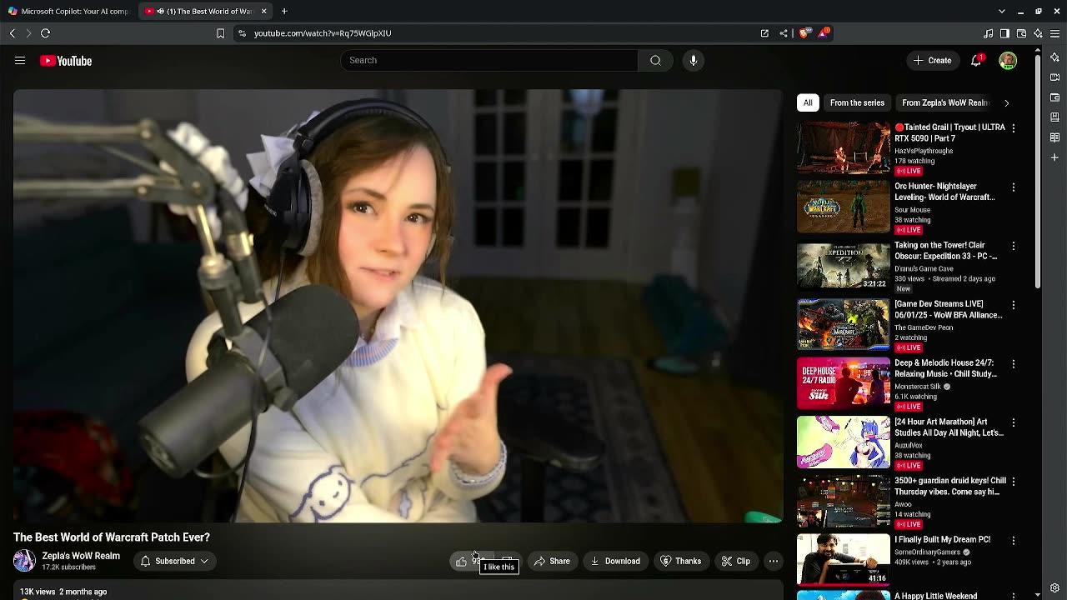Open options for guardian druid keys video

coord(1014,482)
